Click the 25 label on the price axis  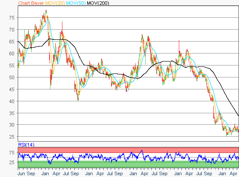tap(12, 137)
